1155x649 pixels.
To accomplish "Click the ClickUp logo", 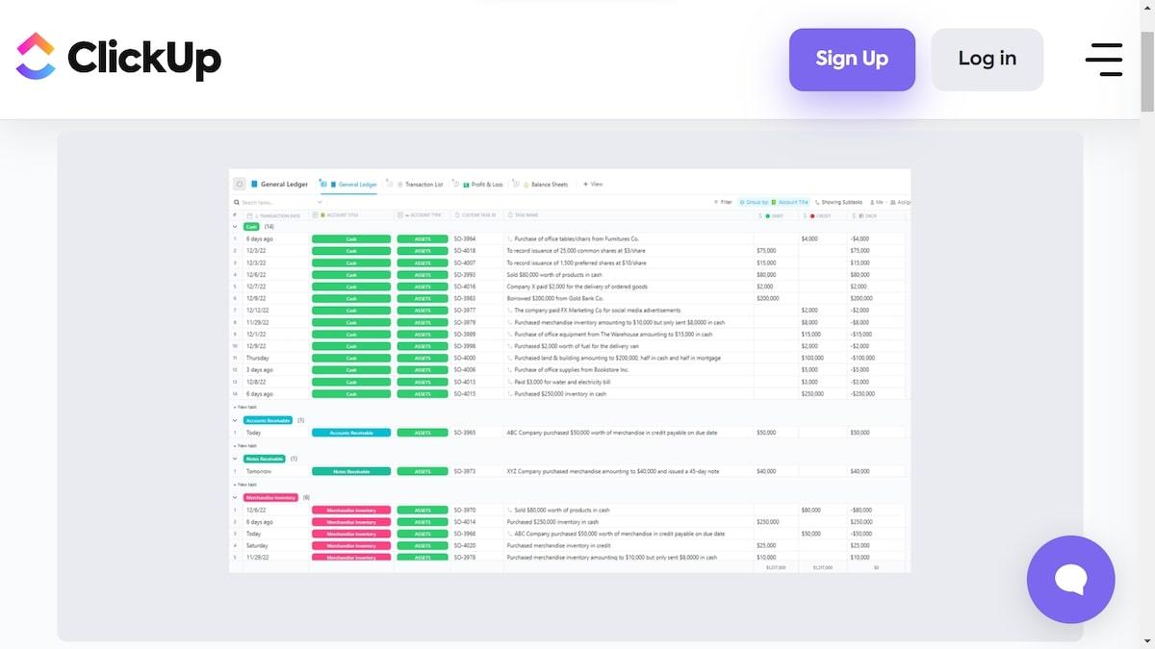I will pyautogui.click(x=118, y=58).
